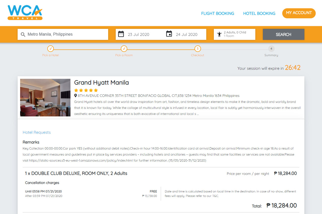322x214 pixels.
Task: Click the price per night ₱18,284.00
Action: 285,173
